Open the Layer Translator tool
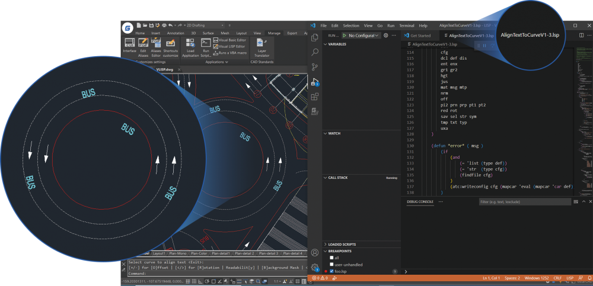The height and width of the screenshot is (286, 593). [x=262, y=47]
